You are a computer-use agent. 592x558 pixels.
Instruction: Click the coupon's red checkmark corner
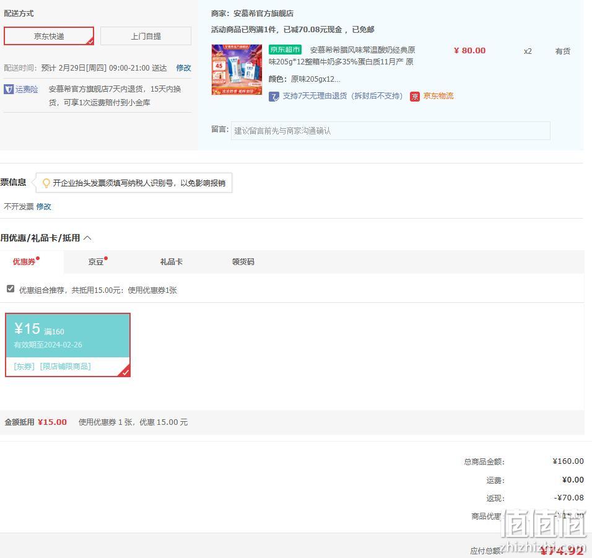125,372
